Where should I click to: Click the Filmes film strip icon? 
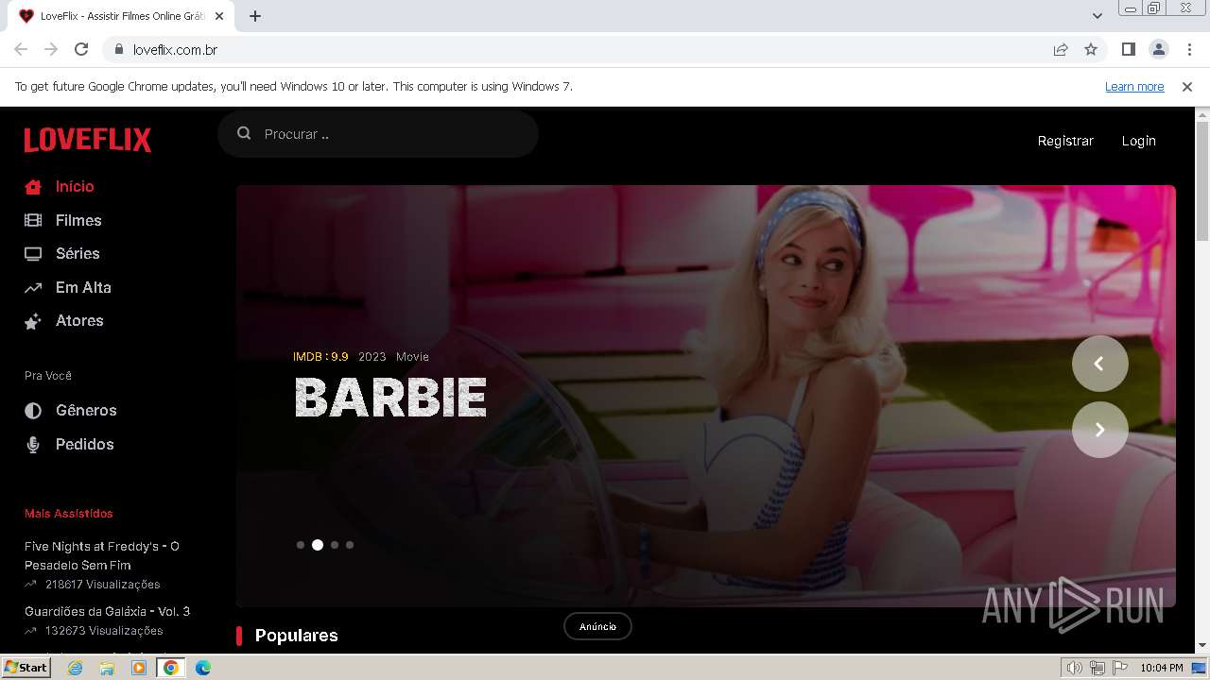[33, 220]
